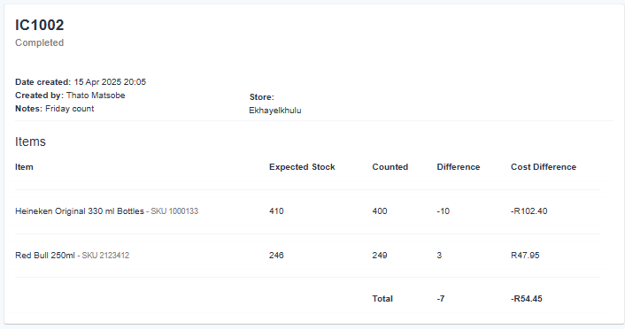Click the Items section heading
This screenshot has height=329, width=625.
(30, 142)
